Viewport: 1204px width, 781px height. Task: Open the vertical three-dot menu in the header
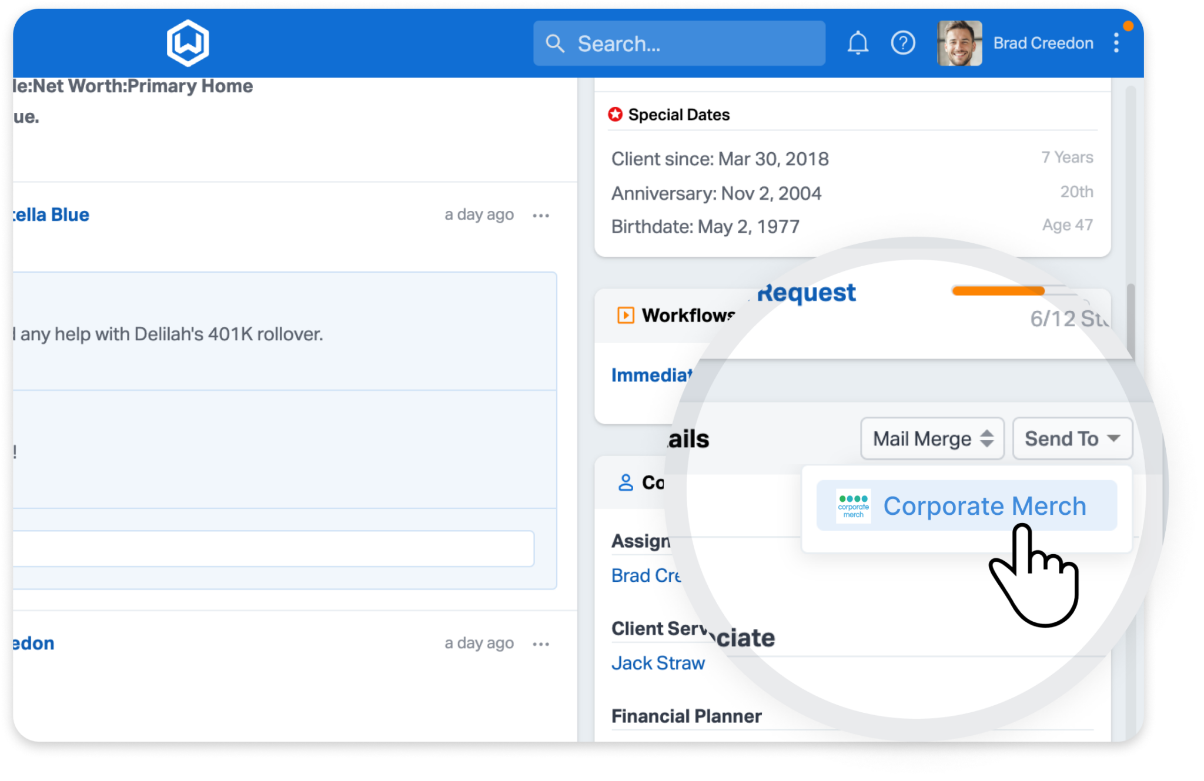tap(1115, 43)
